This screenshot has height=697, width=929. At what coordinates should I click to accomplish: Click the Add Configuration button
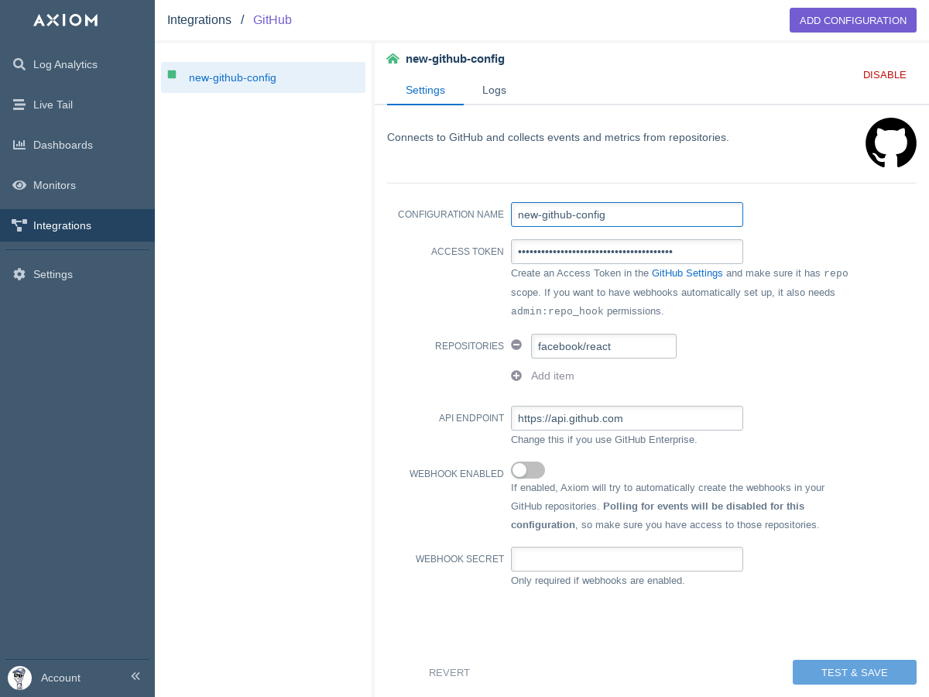(x=852, y=20)
